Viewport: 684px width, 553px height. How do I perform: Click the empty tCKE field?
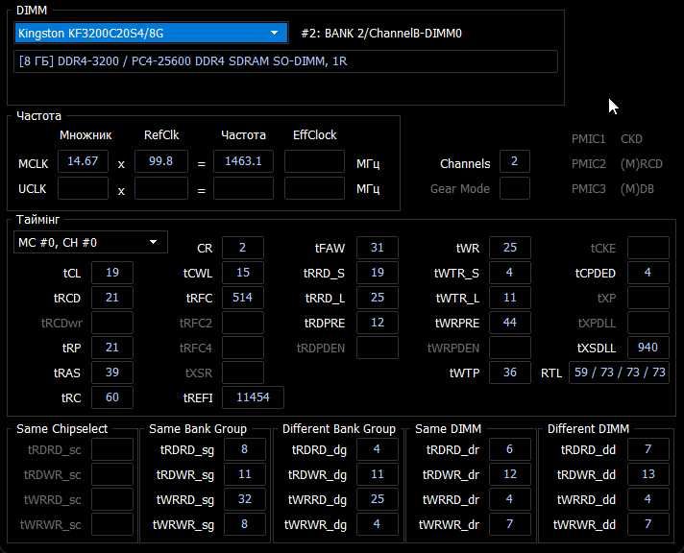tap(648, 248)
